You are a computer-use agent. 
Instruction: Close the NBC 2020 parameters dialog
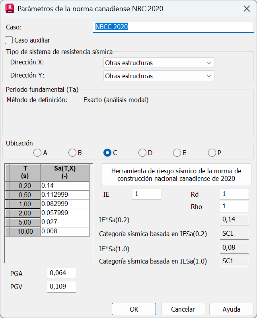[x=247, y=9]
